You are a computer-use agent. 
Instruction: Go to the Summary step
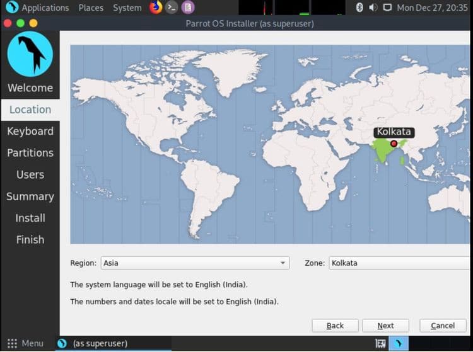click(30, 196)
